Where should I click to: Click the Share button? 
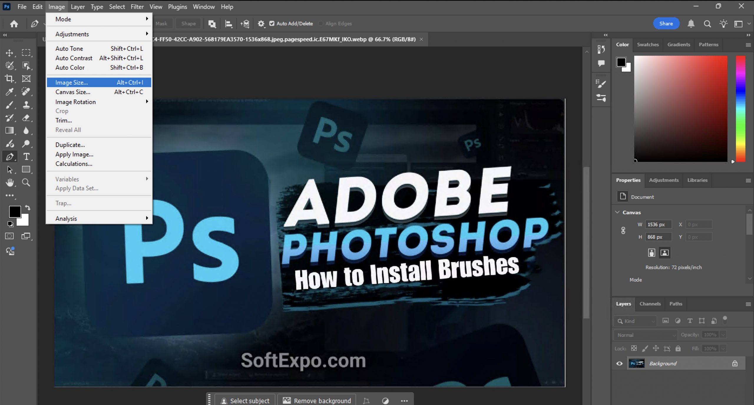coord(666,24)
